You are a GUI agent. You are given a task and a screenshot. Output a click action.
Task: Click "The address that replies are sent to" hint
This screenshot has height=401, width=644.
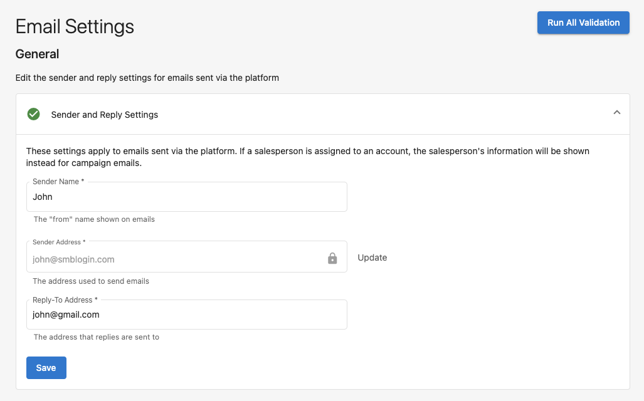click(96, 337)
